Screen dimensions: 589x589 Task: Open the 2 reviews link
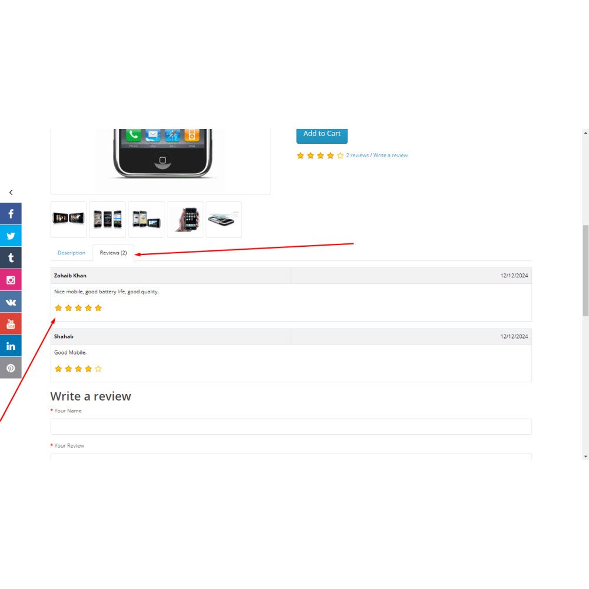click(x=358, y=155)
